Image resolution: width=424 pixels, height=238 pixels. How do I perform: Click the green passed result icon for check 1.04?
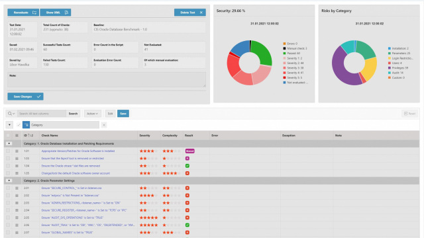[187, 166]
